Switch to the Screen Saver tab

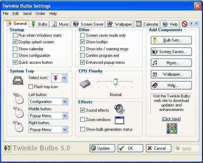pos(88,24)
